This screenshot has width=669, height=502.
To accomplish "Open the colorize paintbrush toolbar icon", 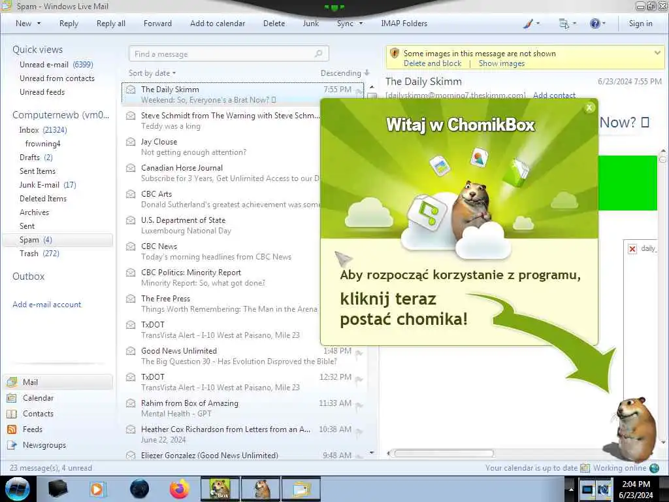I will coord(528,24).
